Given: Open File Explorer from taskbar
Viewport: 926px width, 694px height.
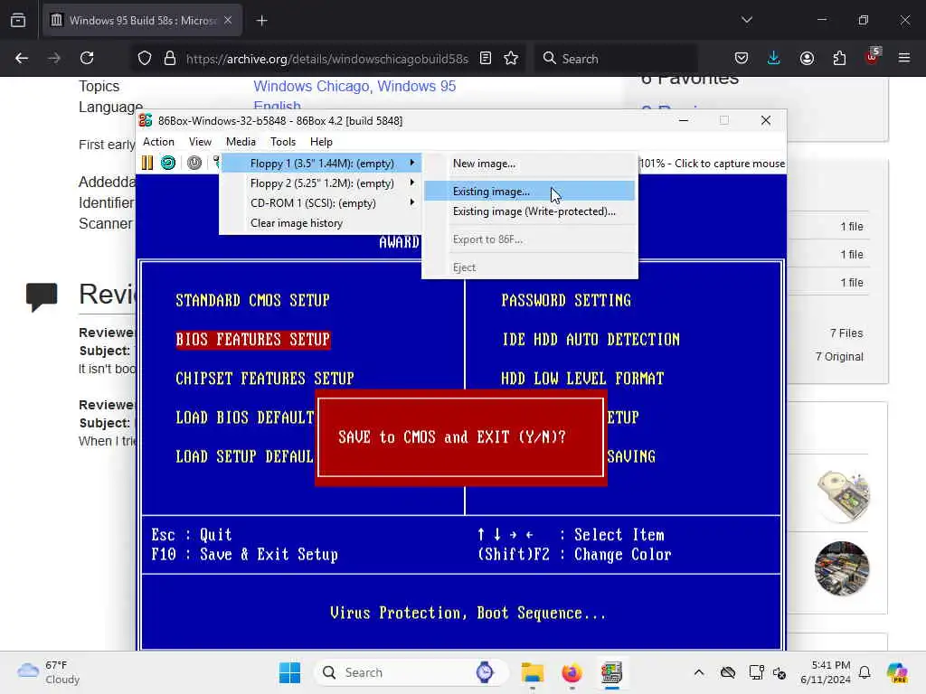Looking at the screenshot, I should tap(532, 672).
